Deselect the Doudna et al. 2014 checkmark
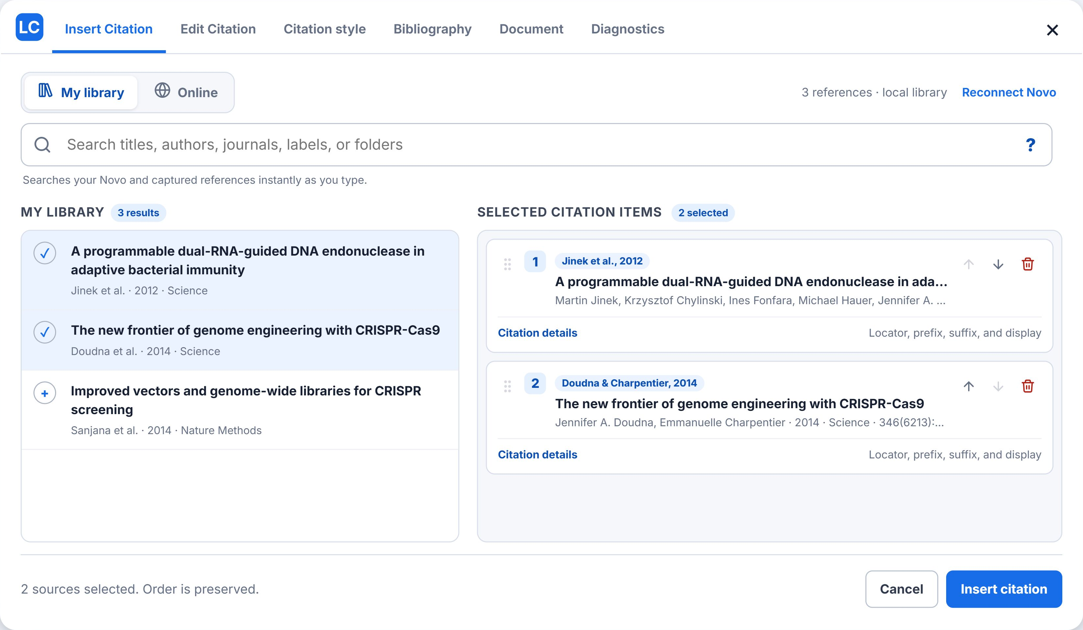Image resolution: width=1083 pixels, height=630 pixels. pos(45,332)
